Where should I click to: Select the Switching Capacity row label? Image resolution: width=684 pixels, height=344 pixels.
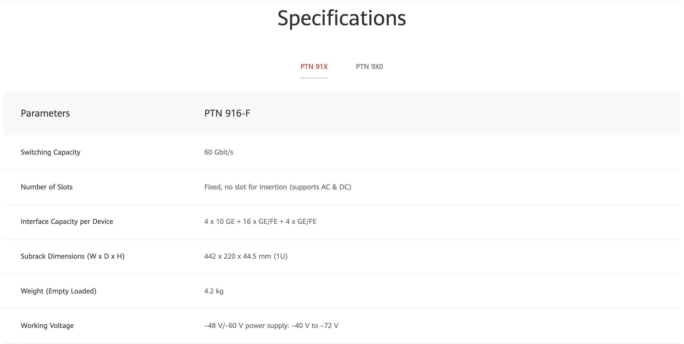51,152
